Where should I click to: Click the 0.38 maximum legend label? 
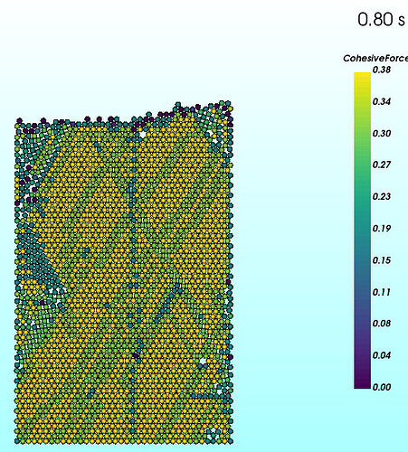pos(382,70)
